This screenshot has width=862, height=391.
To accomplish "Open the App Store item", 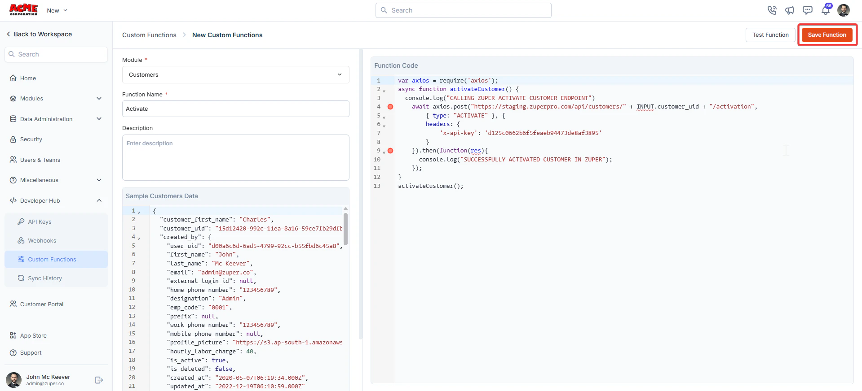I will tap(56, 335).
